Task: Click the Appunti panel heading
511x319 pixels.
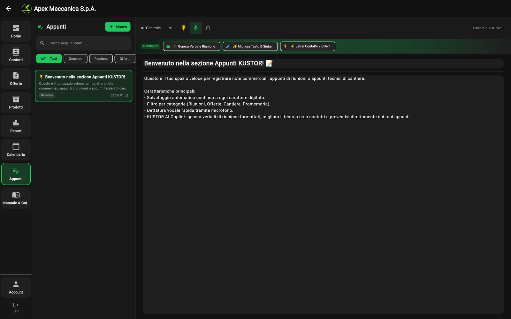Action: point(56,27)
